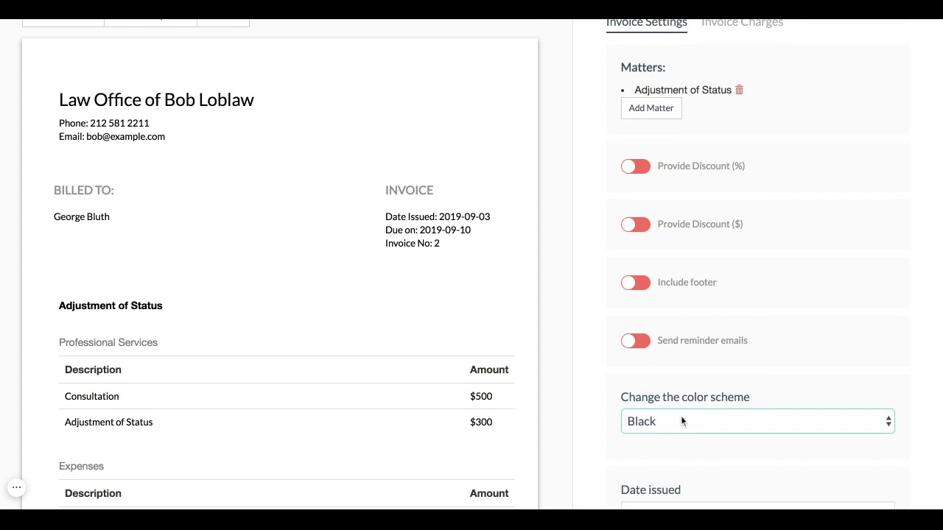This screenshot has height=530, width=943.
Task: Click the Change the color scheme label
Action: click(685, 397)
